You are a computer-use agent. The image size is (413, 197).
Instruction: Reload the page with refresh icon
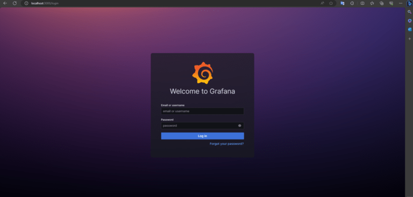click(x=15, y=3)
